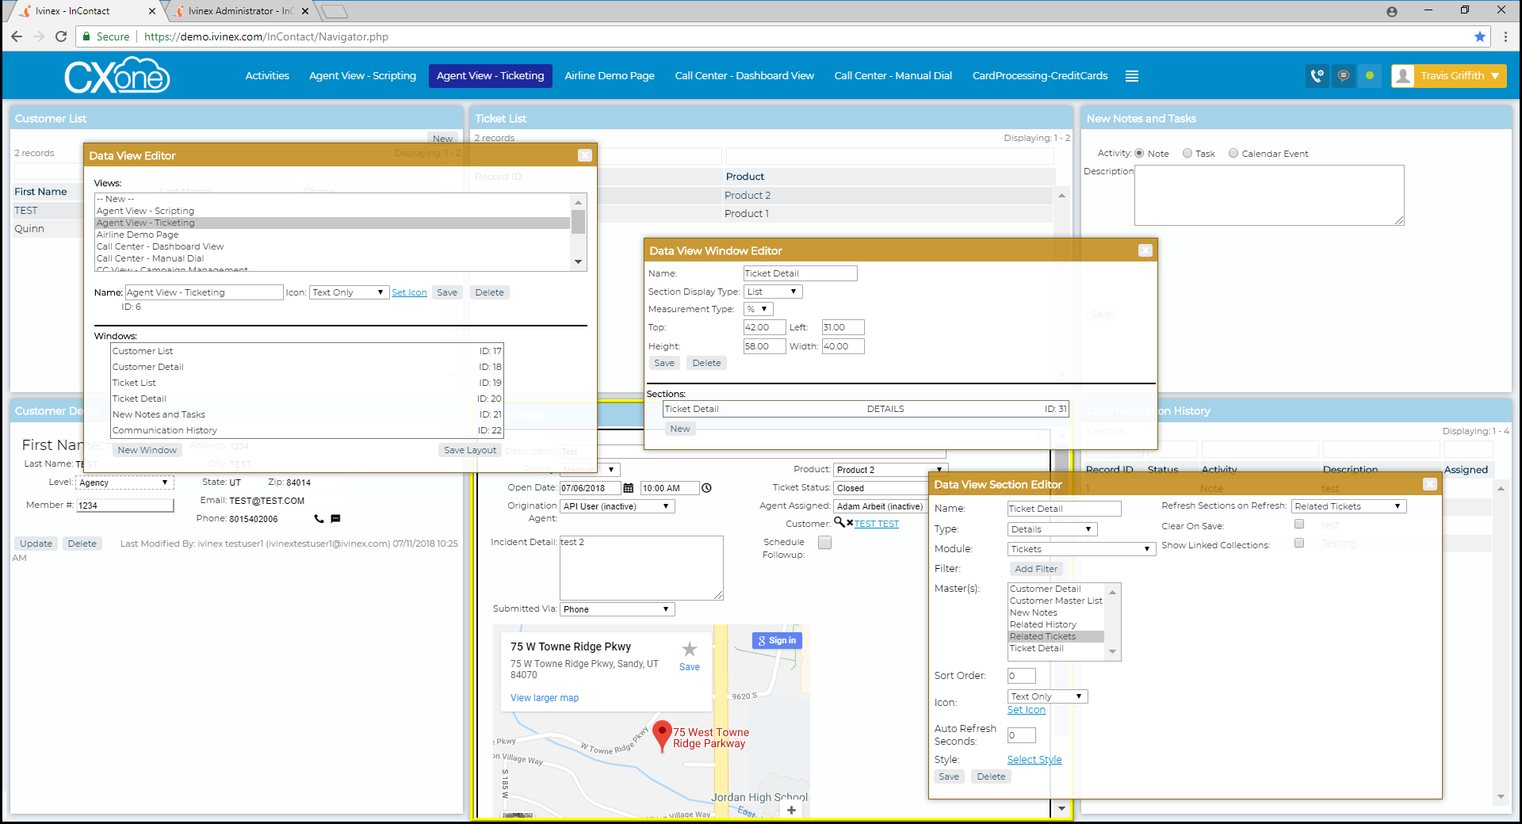The height and width of the screenshot is (824, 1522).
Task: Click the Set Icon link in Data View Editor
Action: [x=409, y=293]
